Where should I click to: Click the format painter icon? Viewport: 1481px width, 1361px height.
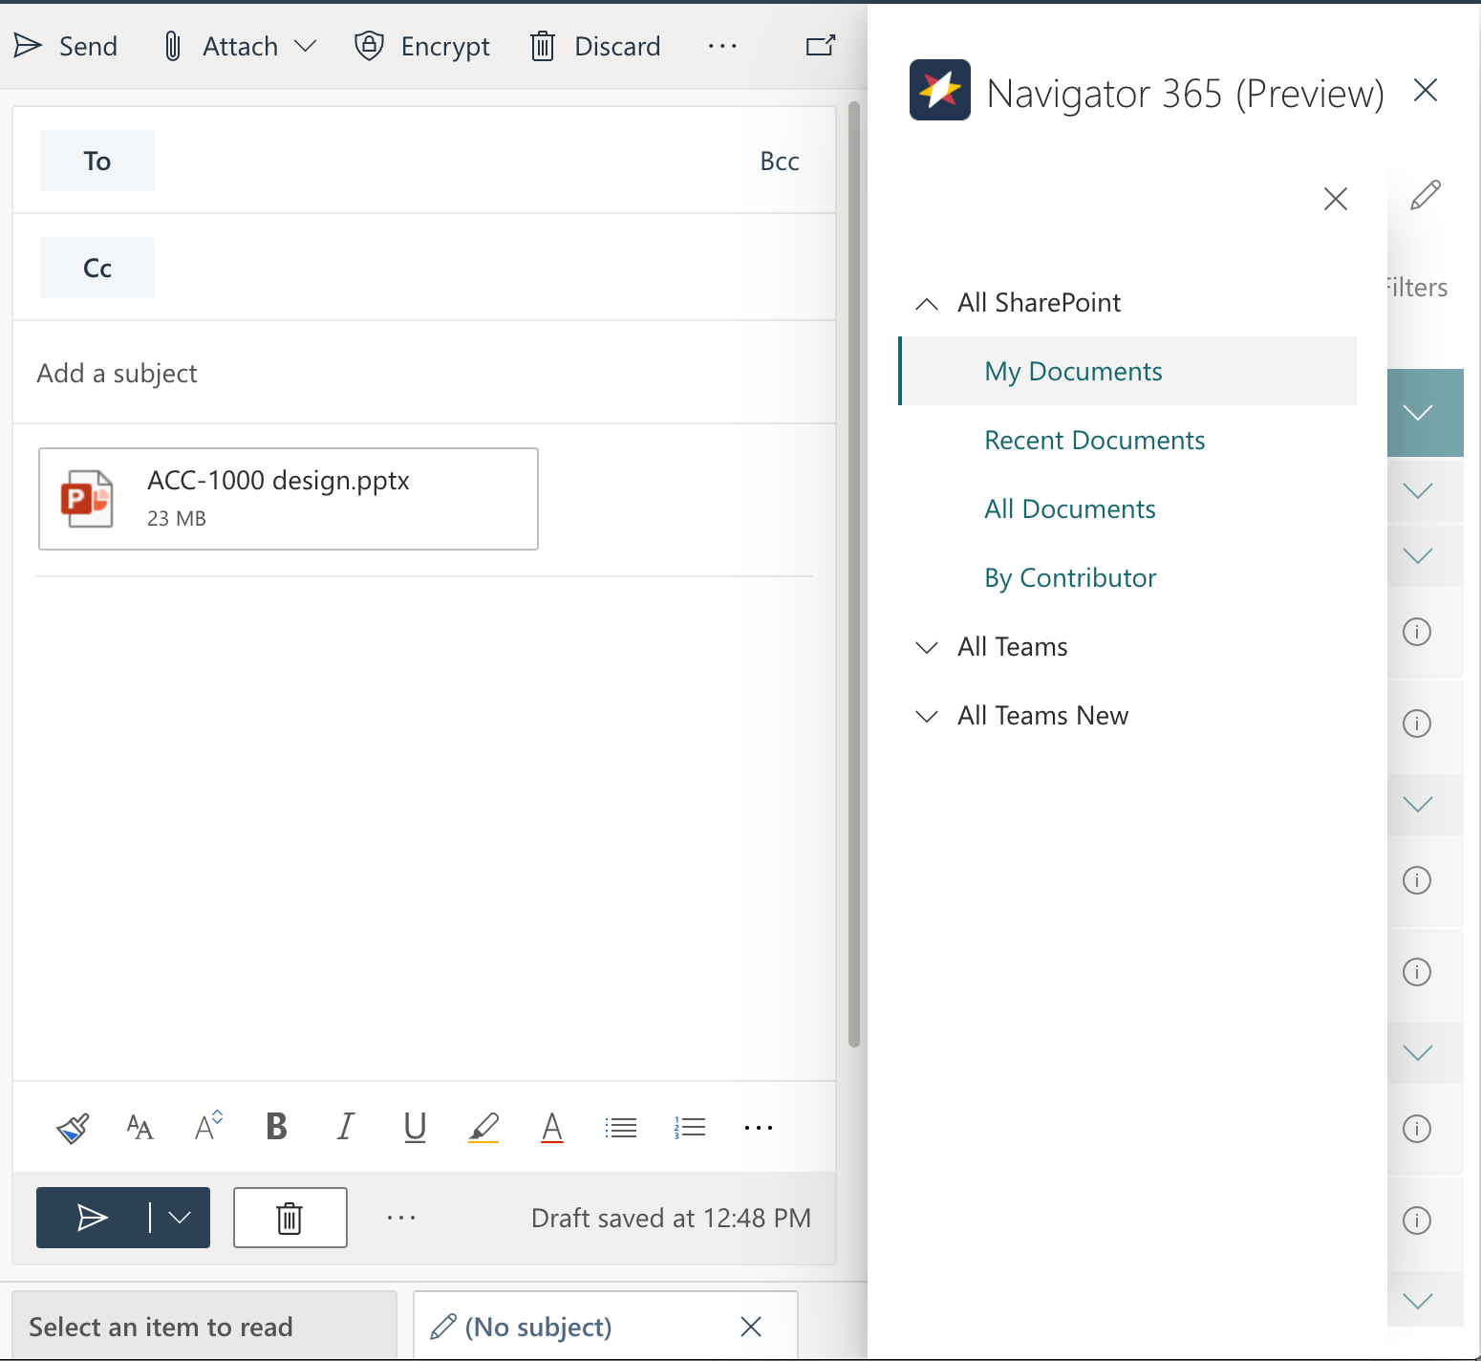[x=73, y=1128]
